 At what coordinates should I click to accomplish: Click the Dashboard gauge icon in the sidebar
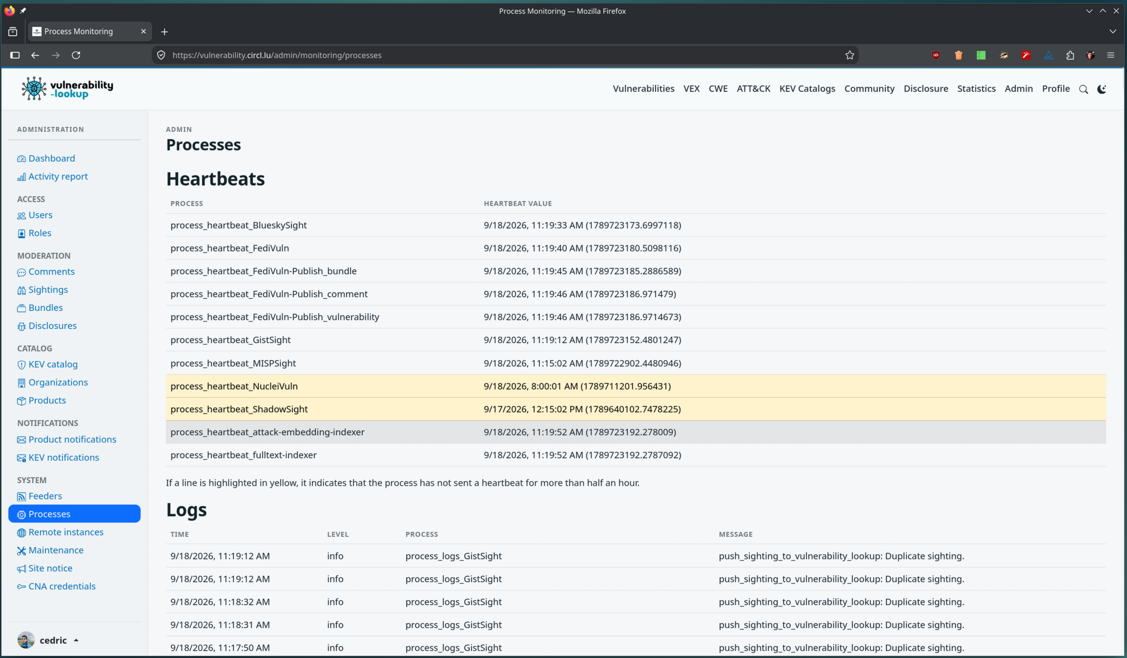point(21,159)
